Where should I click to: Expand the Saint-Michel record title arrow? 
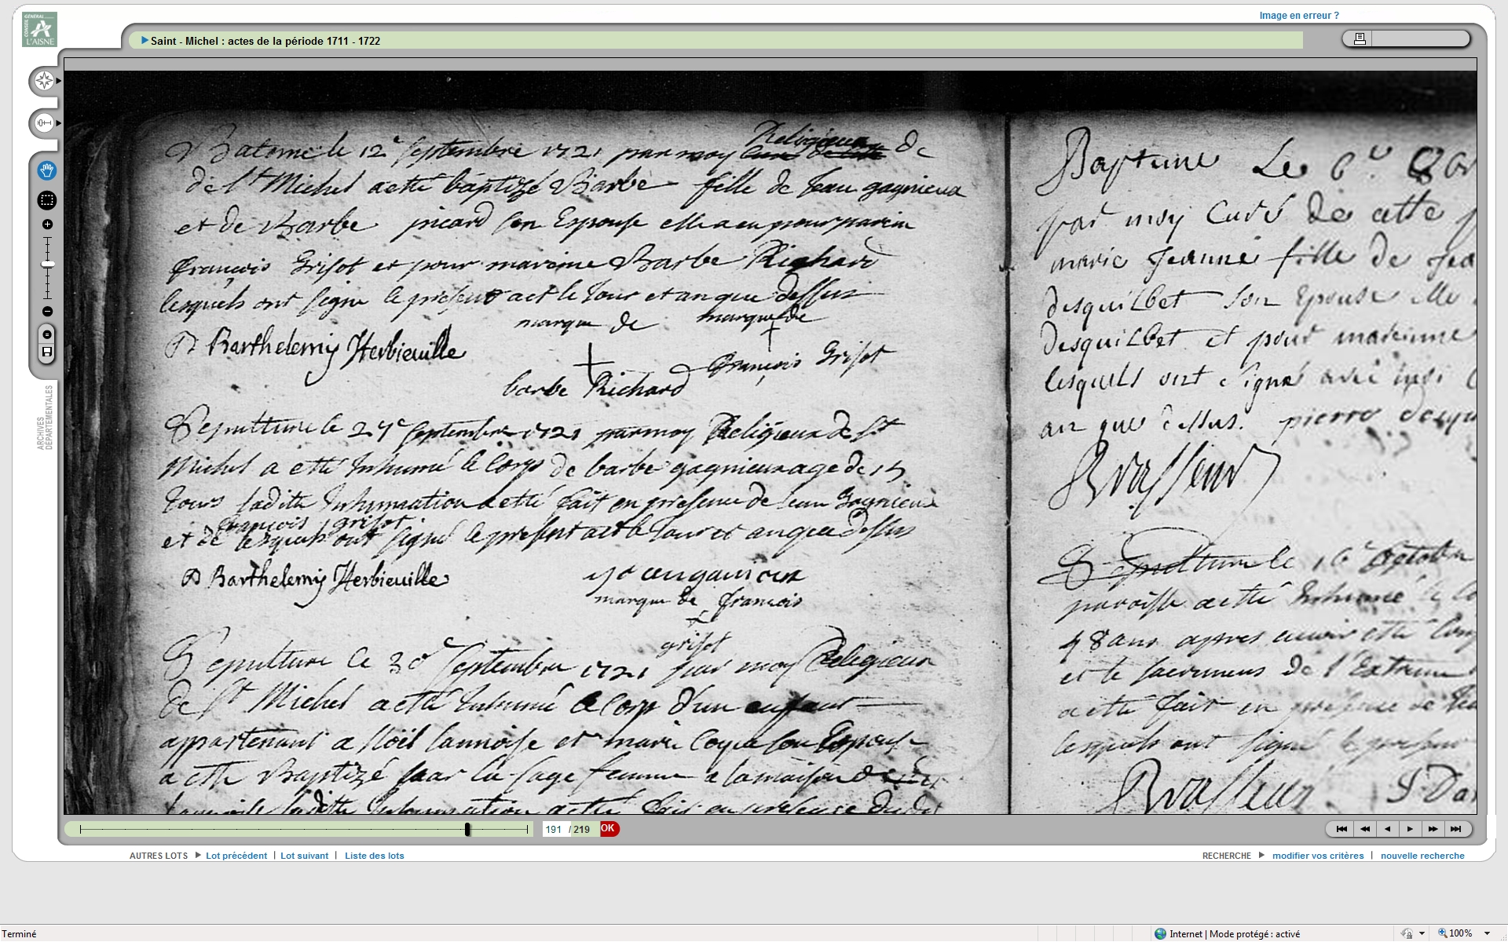(x=145, y=41)
